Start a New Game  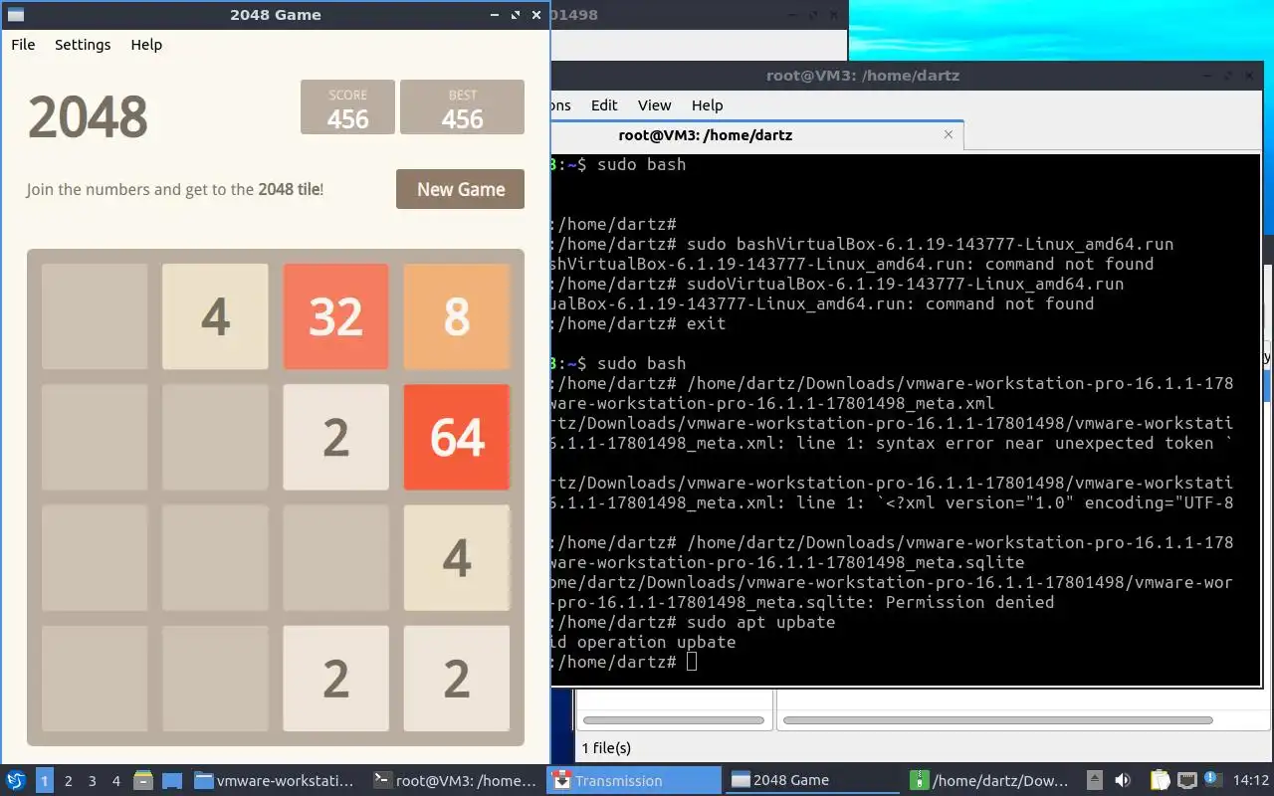pyautogui.click(x=460, y=189)
